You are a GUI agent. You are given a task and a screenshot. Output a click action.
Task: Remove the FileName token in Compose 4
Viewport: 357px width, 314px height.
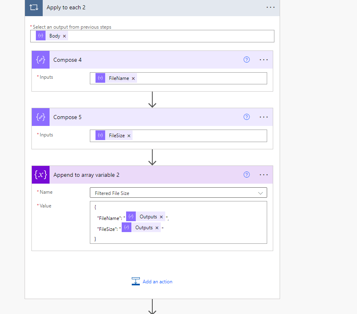click(133, 78)
